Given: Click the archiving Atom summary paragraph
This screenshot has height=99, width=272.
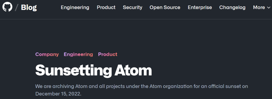Looking at the screenshot, I should click(x=142, y=90).
